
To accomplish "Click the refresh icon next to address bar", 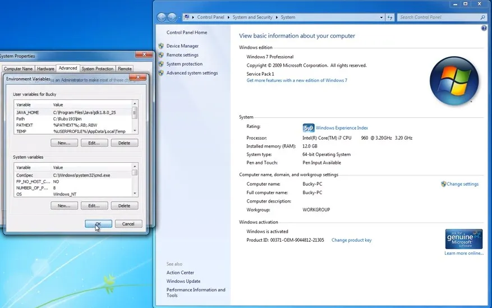I will [x=390, y=17].
